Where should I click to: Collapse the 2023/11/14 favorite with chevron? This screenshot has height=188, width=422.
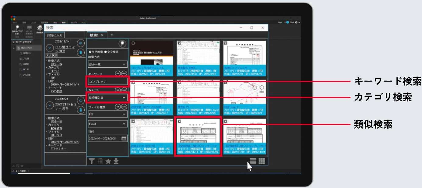pos(50,48)
